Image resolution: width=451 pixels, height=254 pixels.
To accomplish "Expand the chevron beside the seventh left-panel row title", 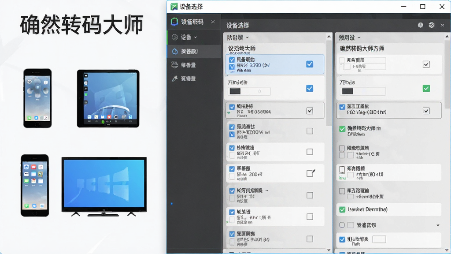I will tap(267, 190).
